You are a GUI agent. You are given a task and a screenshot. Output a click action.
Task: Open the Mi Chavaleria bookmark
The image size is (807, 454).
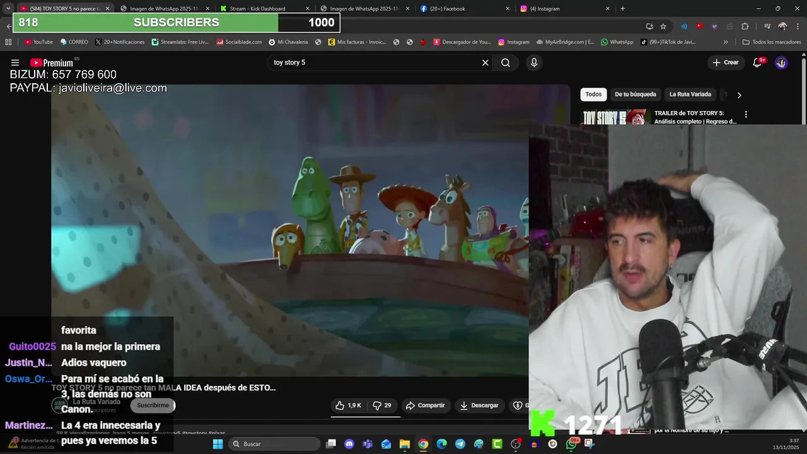pos(288,42)
